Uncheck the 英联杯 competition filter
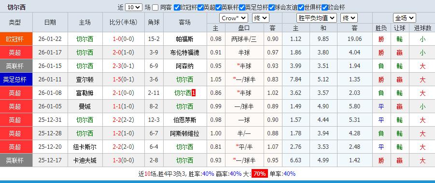435x183 pixels. click(x=218, y=8)
